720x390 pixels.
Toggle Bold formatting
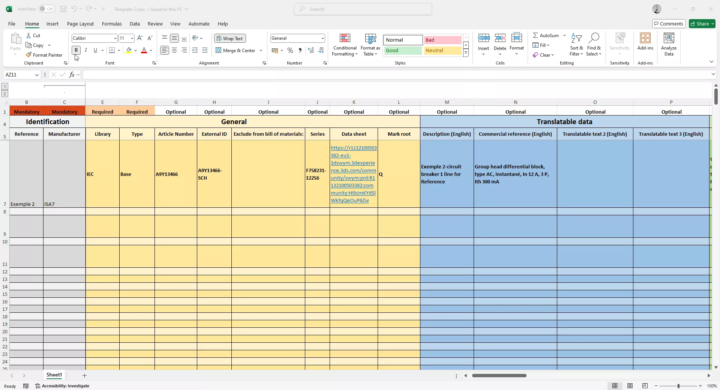[76, 50]
